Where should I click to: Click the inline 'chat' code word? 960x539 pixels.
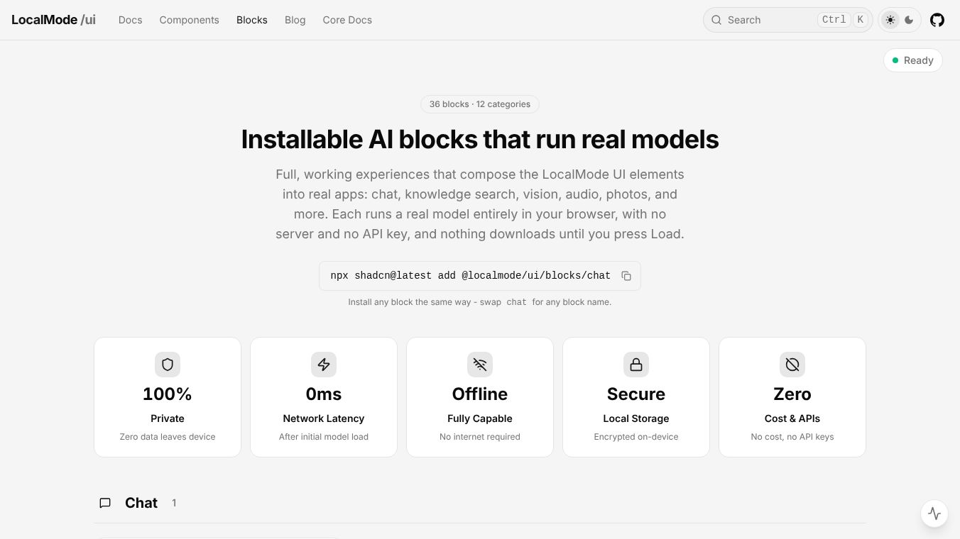point(516,302)
